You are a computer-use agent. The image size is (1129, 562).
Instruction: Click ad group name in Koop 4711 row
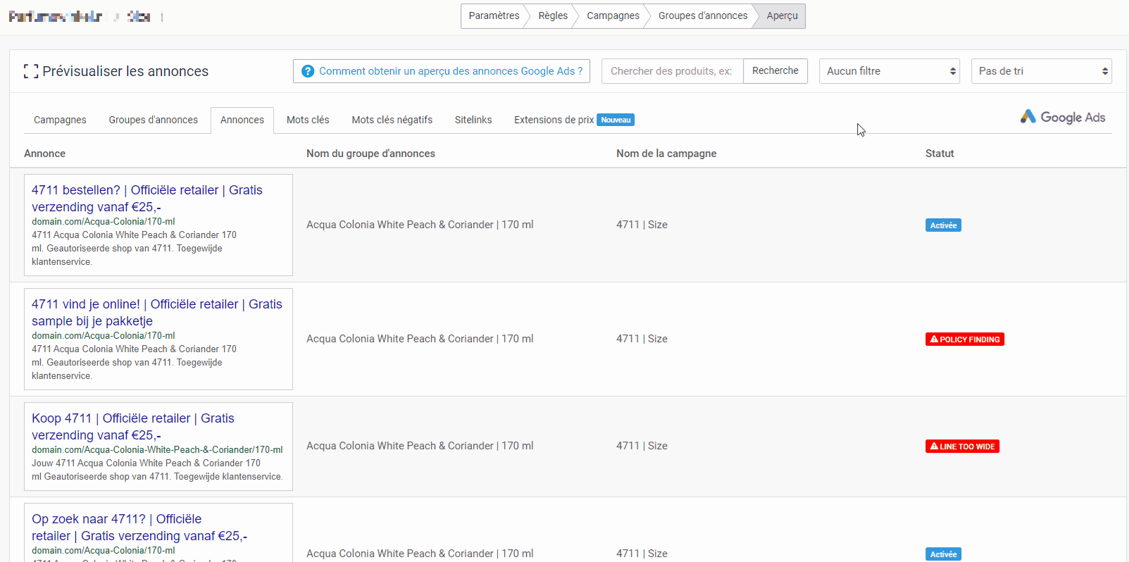[x=420, y=446]
